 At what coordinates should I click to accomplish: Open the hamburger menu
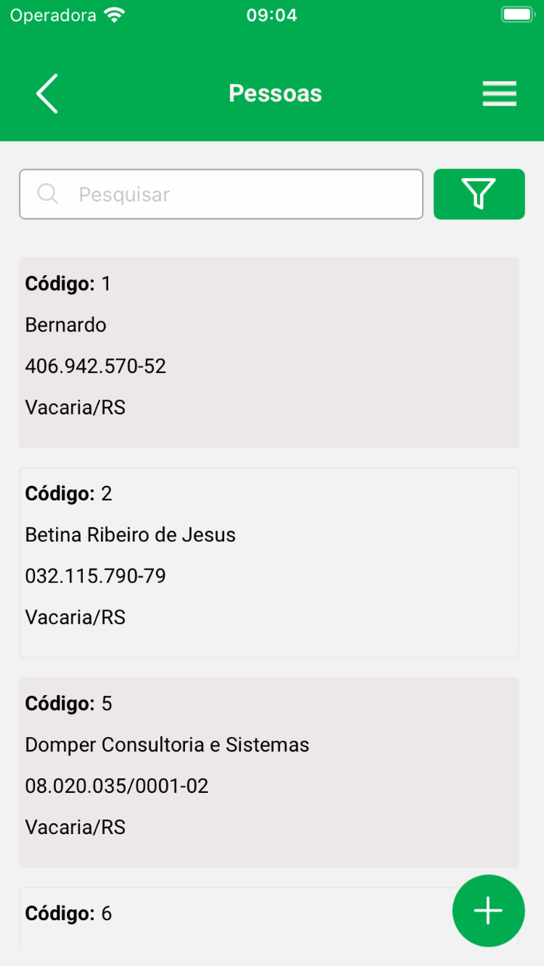(499, 93)
